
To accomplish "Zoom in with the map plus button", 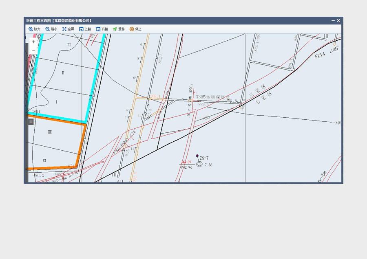I will pos(33,42).
